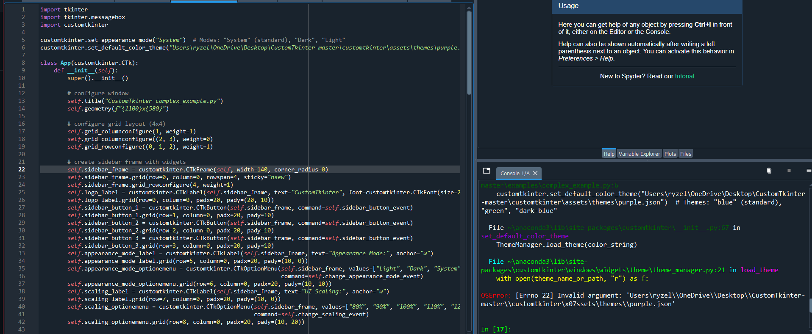Click the logo_label = CTkLabel line

point(264,192)
